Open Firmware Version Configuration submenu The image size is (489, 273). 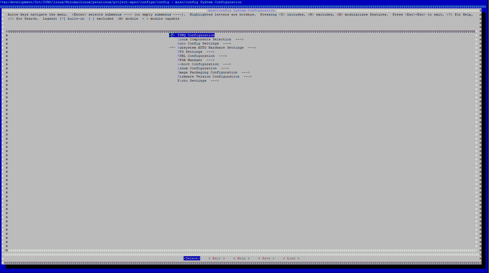click(x=215, y=76)
